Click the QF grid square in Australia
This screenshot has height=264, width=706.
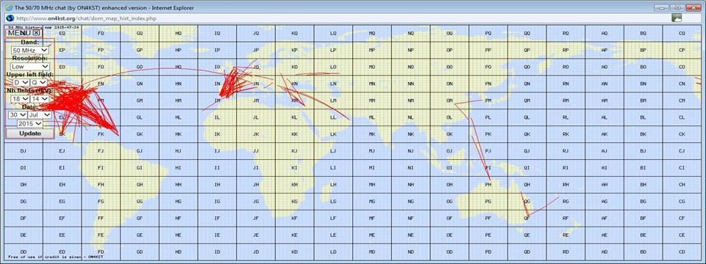[x=527, y=219]
